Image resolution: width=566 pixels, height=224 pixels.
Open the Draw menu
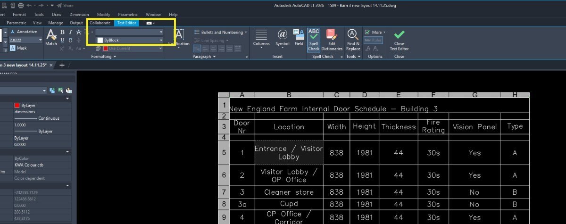(x=57, y=15)
